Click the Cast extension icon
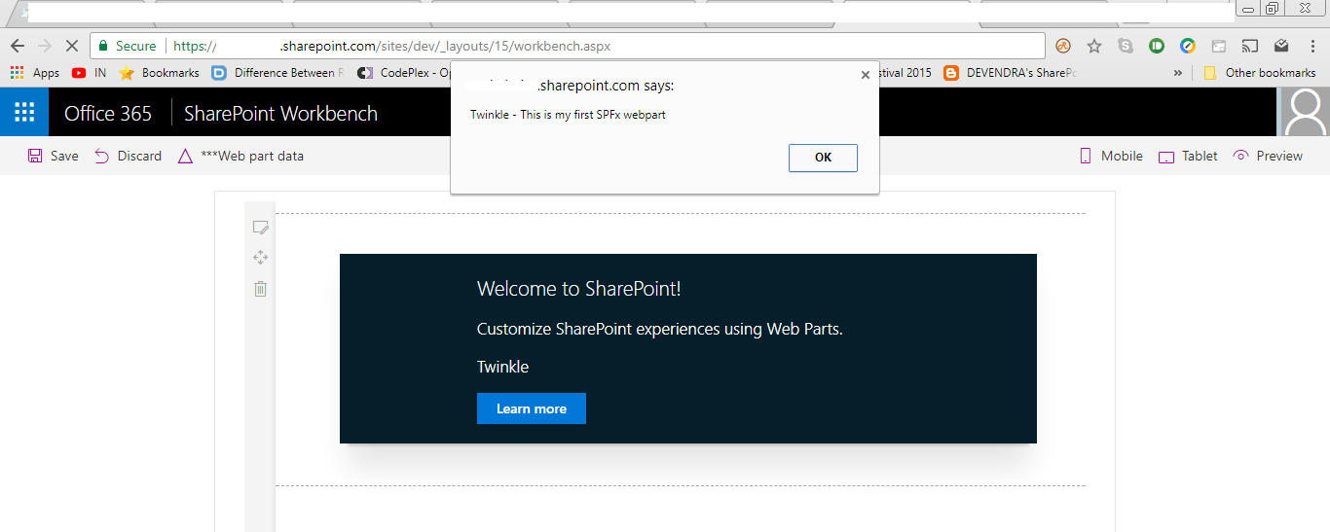The height and width of the screenshot is (532, 1330). (1250, 46)
